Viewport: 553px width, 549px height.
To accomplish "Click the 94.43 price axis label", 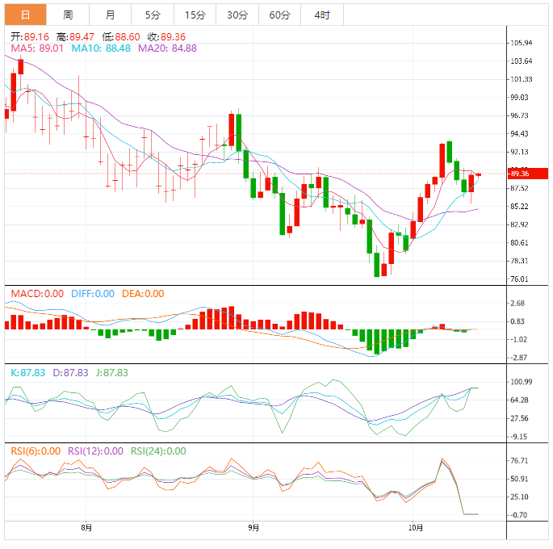I will tap(519, 134).
